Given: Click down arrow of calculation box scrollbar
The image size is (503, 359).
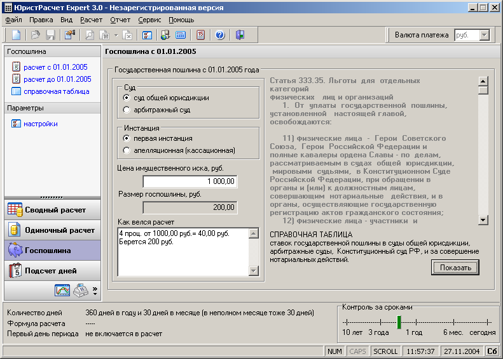Looking at the screenshot, I should click(254, 271).
